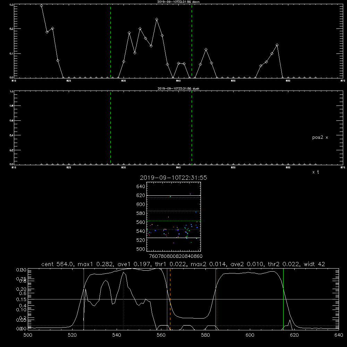Click the 'max1 0.282' value in stats header
Screen dimensions: 347x347
(96, 264)
